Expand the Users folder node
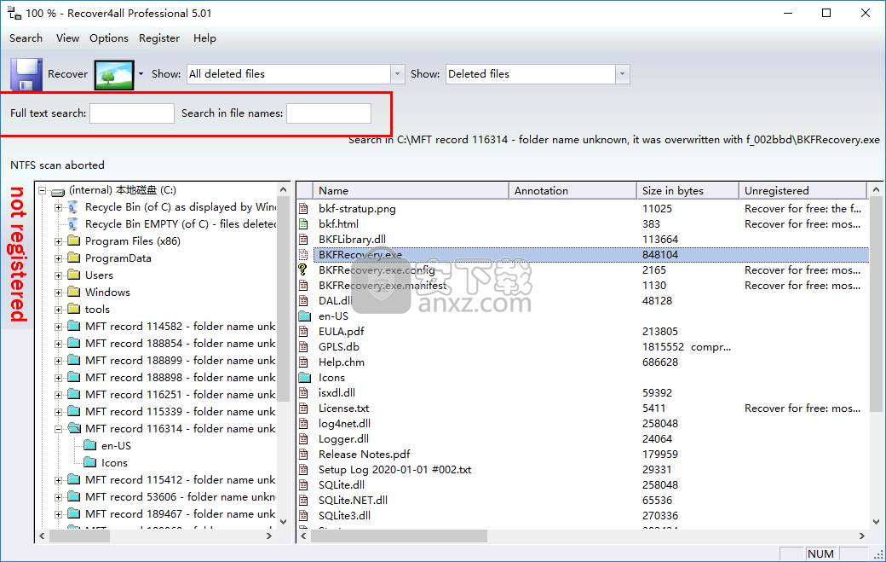This screenshot has width=886, height=562. click(58, 275)
